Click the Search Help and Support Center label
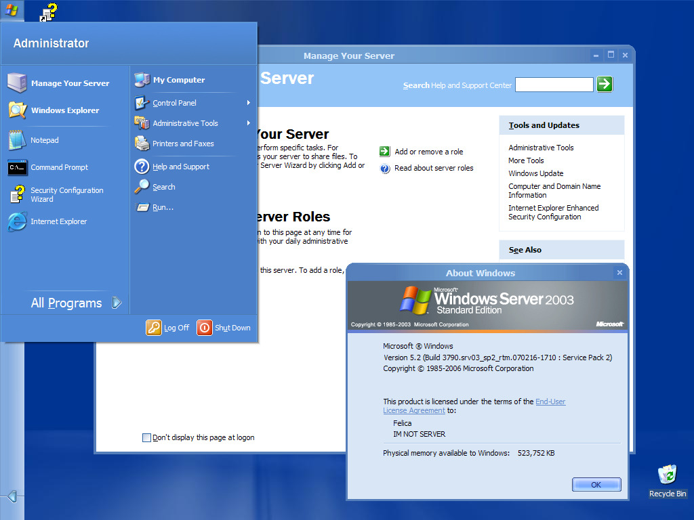The height and width of the screenshot is (520, 694). 457,85
